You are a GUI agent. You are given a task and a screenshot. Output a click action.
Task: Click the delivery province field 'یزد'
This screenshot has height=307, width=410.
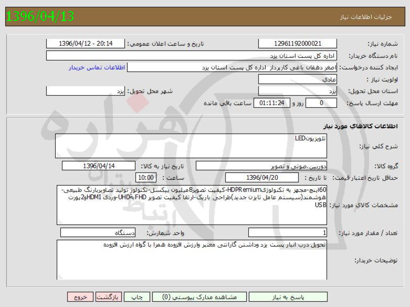(x=297, y=91)
